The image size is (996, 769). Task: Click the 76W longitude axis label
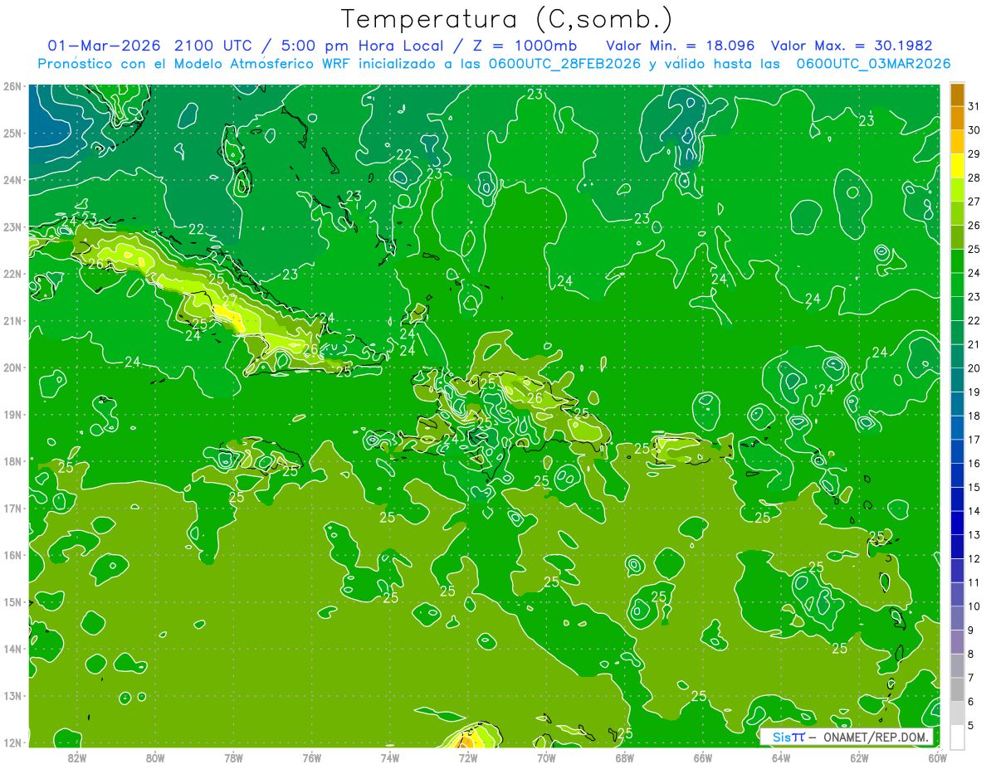[x=311, y=757]
